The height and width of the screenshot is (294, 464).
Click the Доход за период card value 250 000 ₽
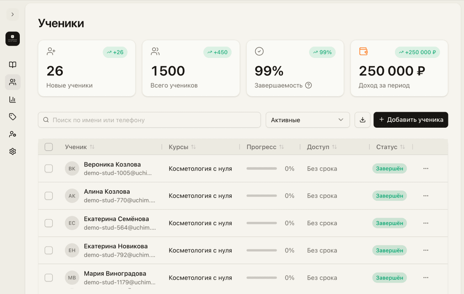[392, 71]
